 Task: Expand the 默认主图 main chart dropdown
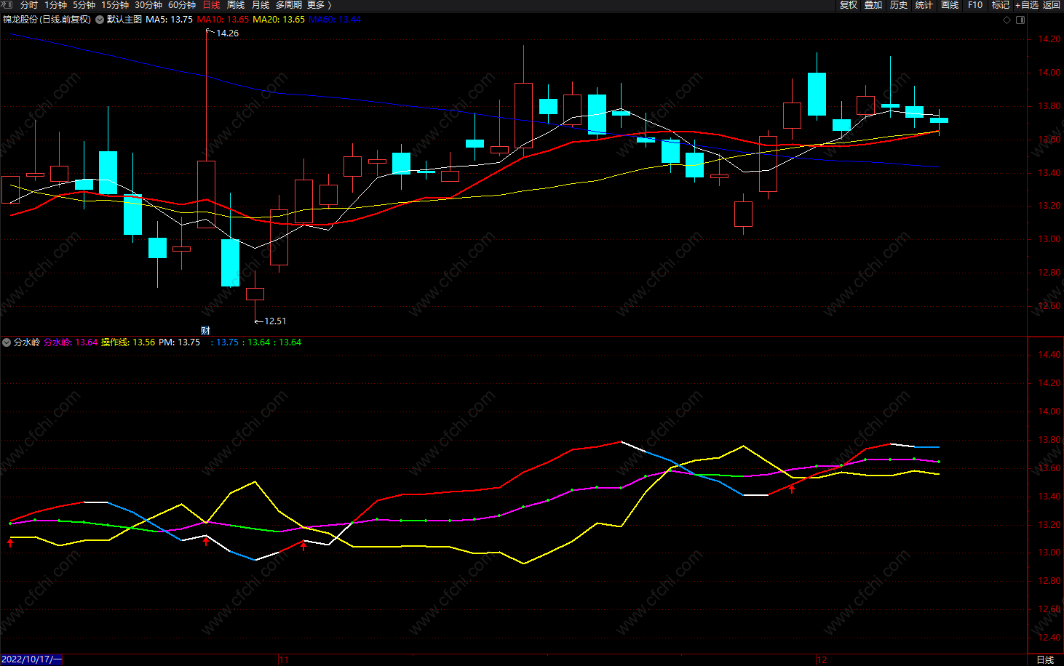(100, 20)
